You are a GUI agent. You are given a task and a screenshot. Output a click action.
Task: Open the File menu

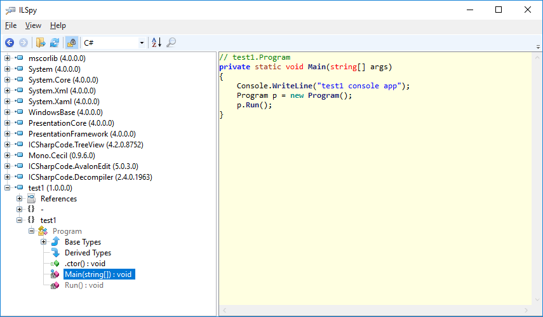[x=11, y=25]
